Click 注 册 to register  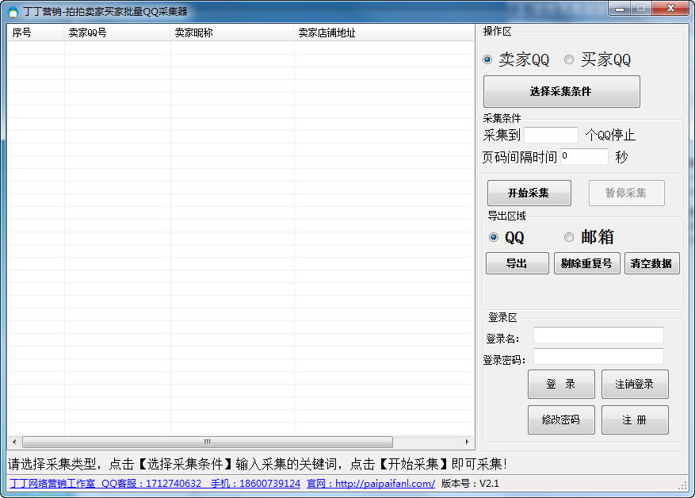[x=635, y=419]
